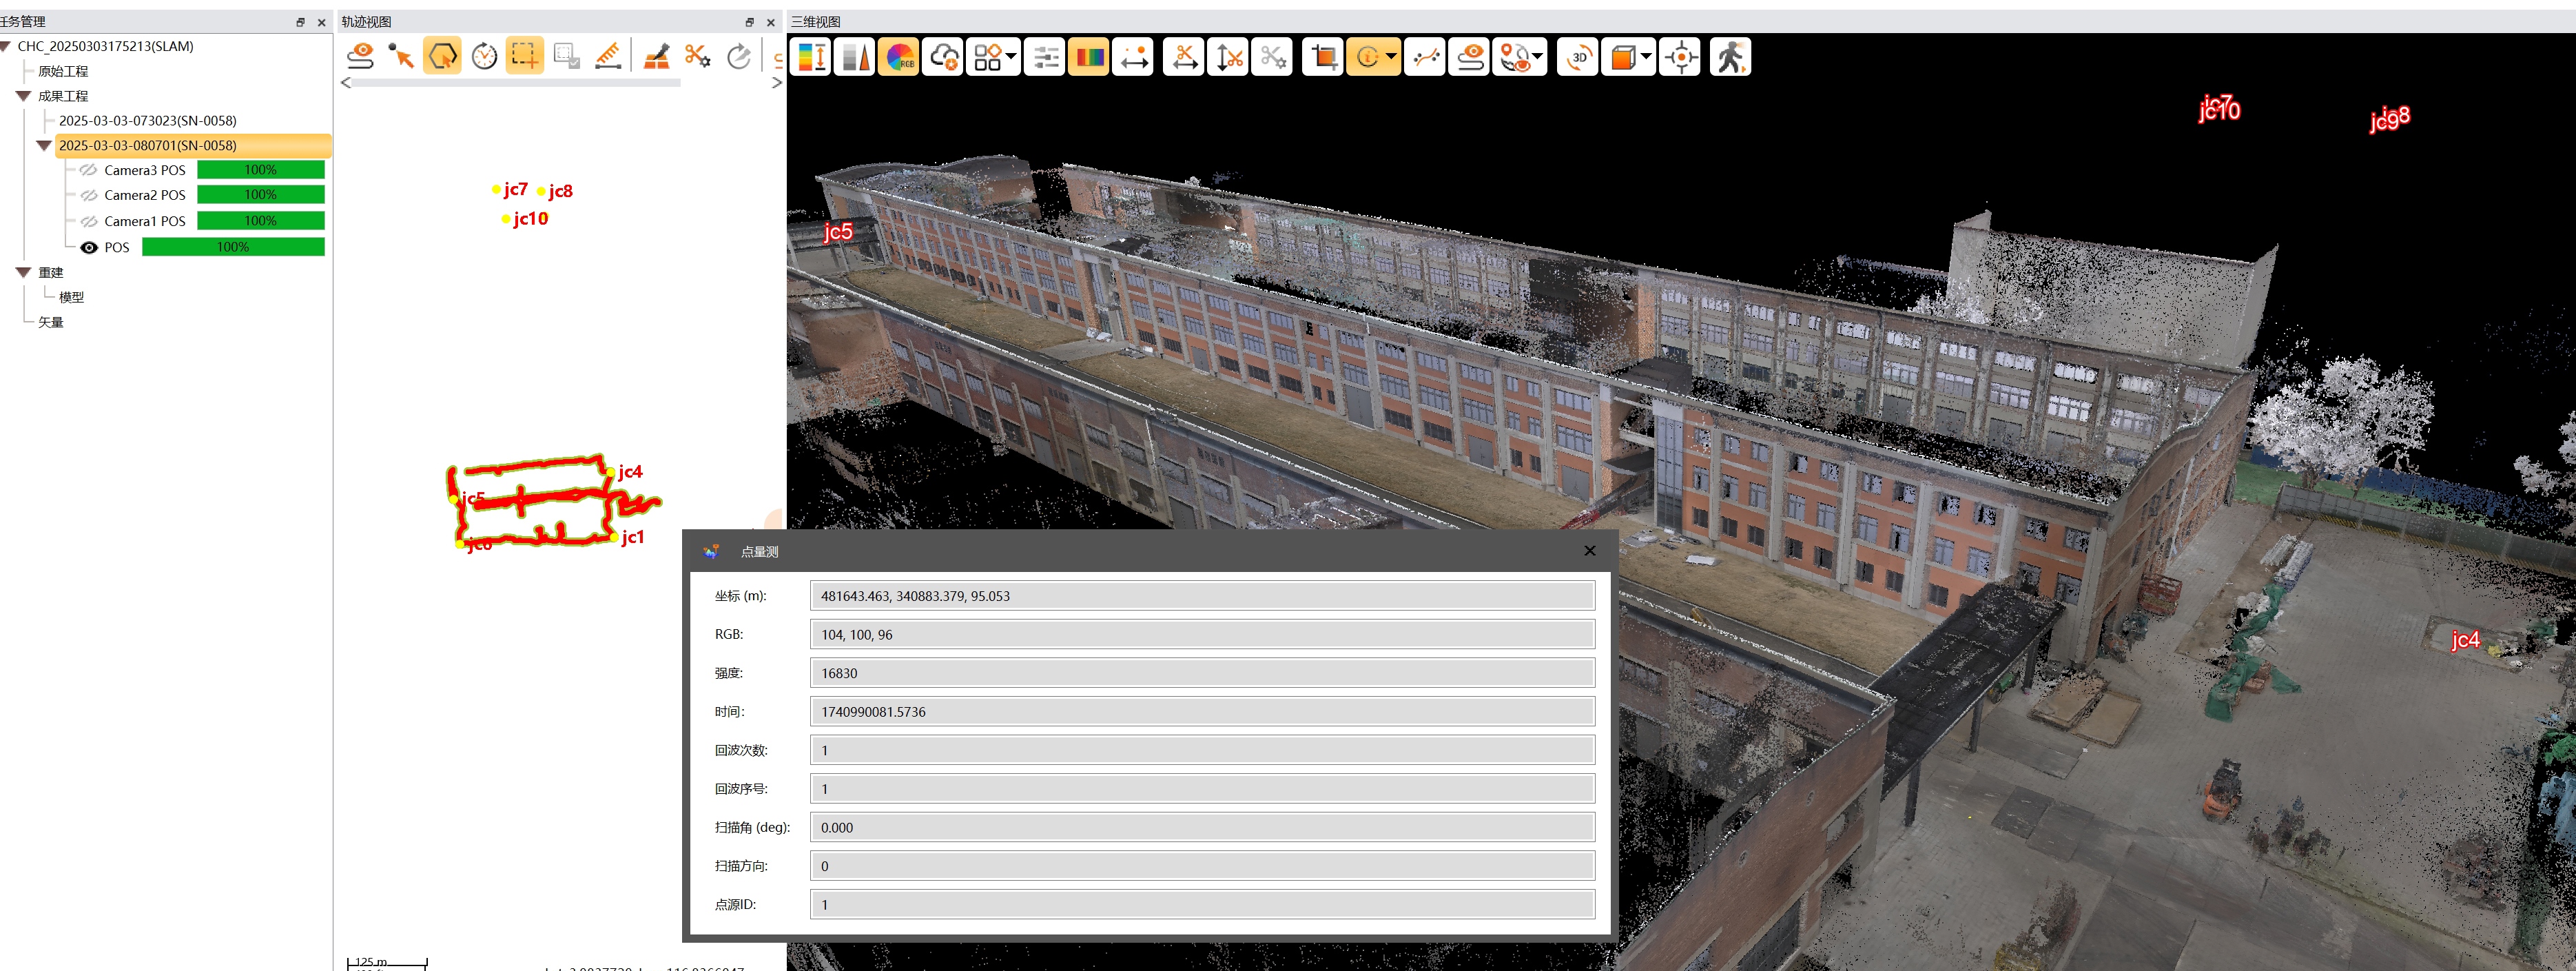The width and height of the screenshot is (2576, 971).
Task: Toggle the point info measurement tool
Action: tap(1367, 57)
